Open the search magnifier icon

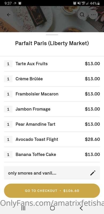tap(82, 15)
